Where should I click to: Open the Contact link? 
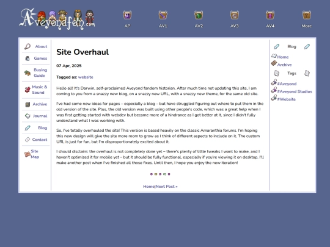40,140
